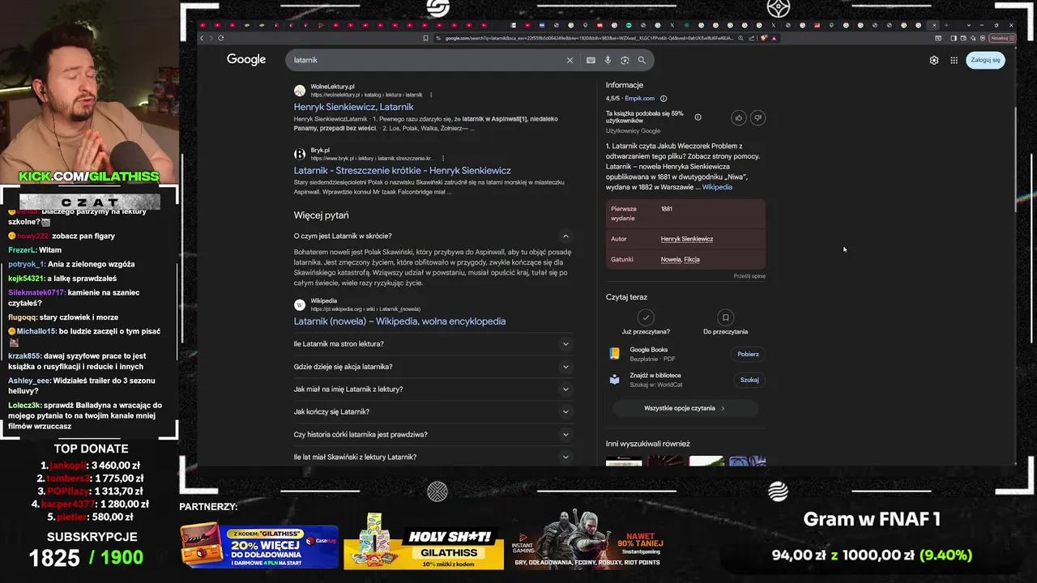The width and height of the screenshot is (1037, 583).
Task: Open author link 'Henryk Sienkiewicz'
Action: (687, 239)
